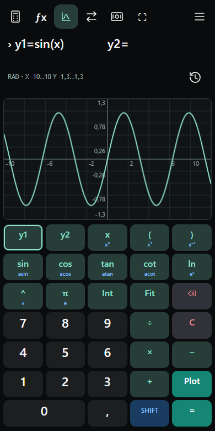
Task: Tap digit 1
Action: point(23,384)
